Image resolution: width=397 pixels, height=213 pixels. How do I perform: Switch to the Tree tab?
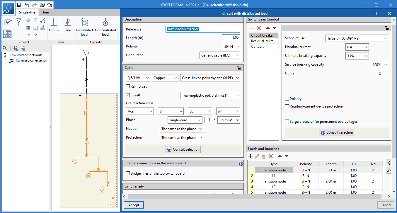coord(45,12)
